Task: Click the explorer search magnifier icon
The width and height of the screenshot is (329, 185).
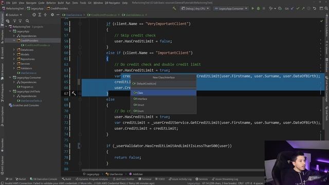Action: (x=27, y=21)
